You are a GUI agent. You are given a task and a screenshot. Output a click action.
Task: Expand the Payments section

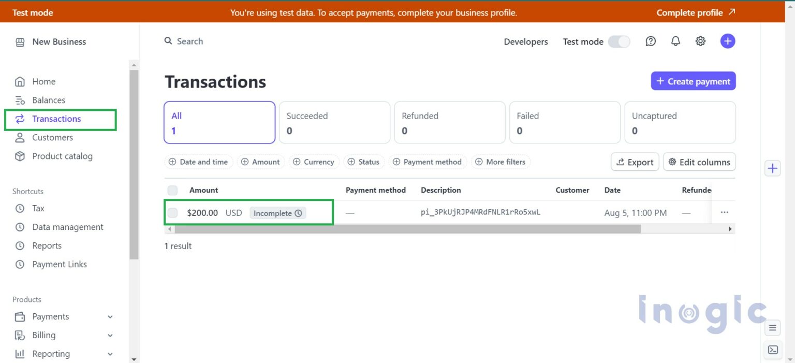coord(109,316)
